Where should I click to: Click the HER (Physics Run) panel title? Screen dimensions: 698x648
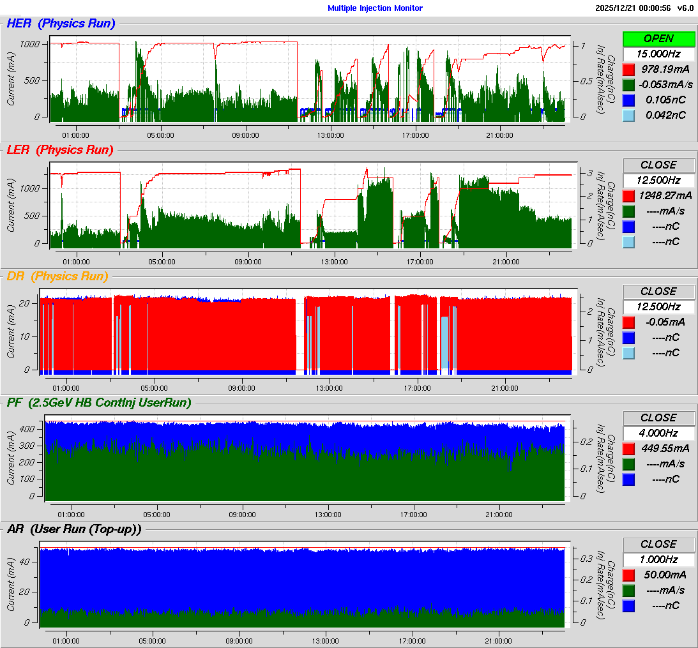click(x=61, y=24)
